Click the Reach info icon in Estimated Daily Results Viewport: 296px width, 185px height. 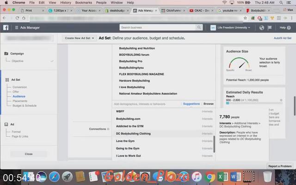281,100
